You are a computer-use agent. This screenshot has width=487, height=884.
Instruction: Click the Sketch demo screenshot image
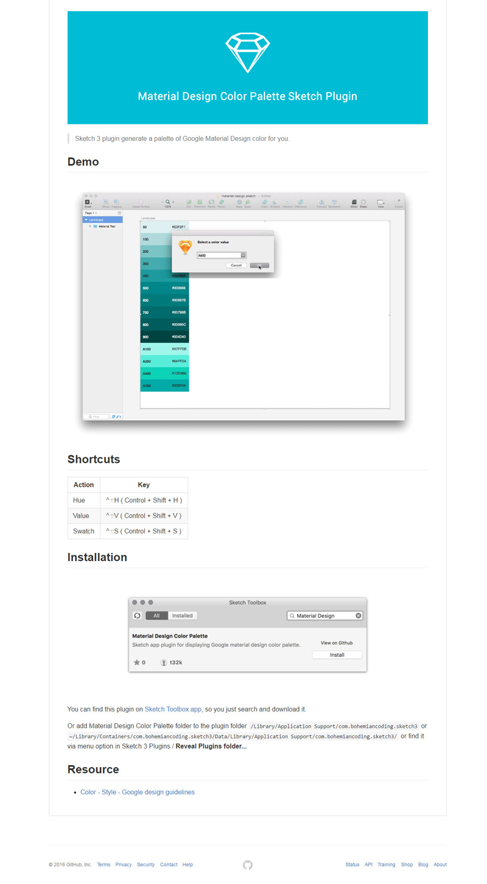coord(243,307)
